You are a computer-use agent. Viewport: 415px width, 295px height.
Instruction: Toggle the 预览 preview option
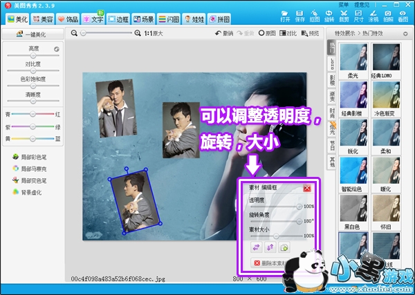pyautogui.click(x=311, y=32)
